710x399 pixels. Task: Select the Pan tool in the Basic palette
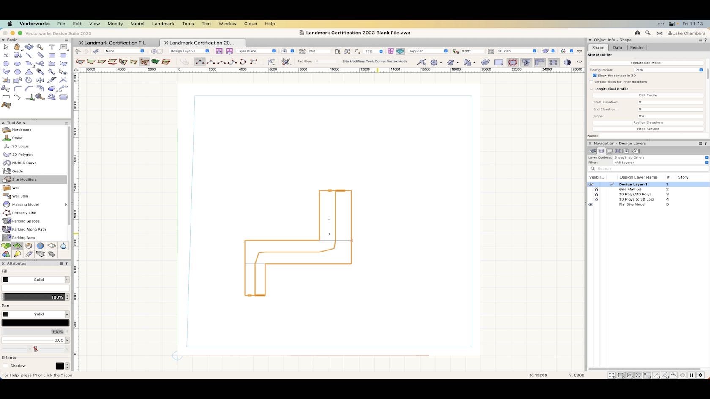[17, 47]
